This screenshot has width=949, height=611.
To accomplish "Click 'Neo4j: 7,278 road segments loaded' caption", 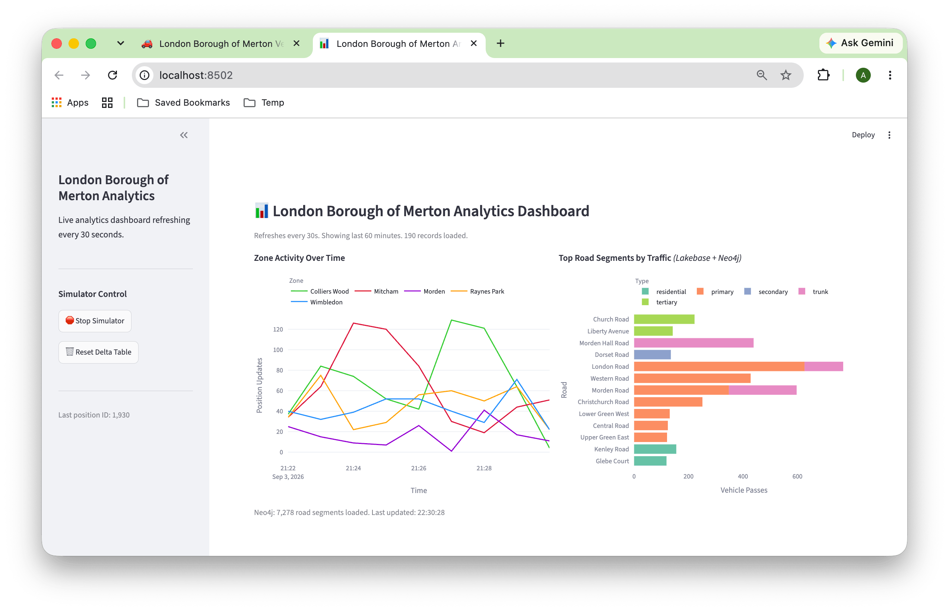I will pos(312,512).
